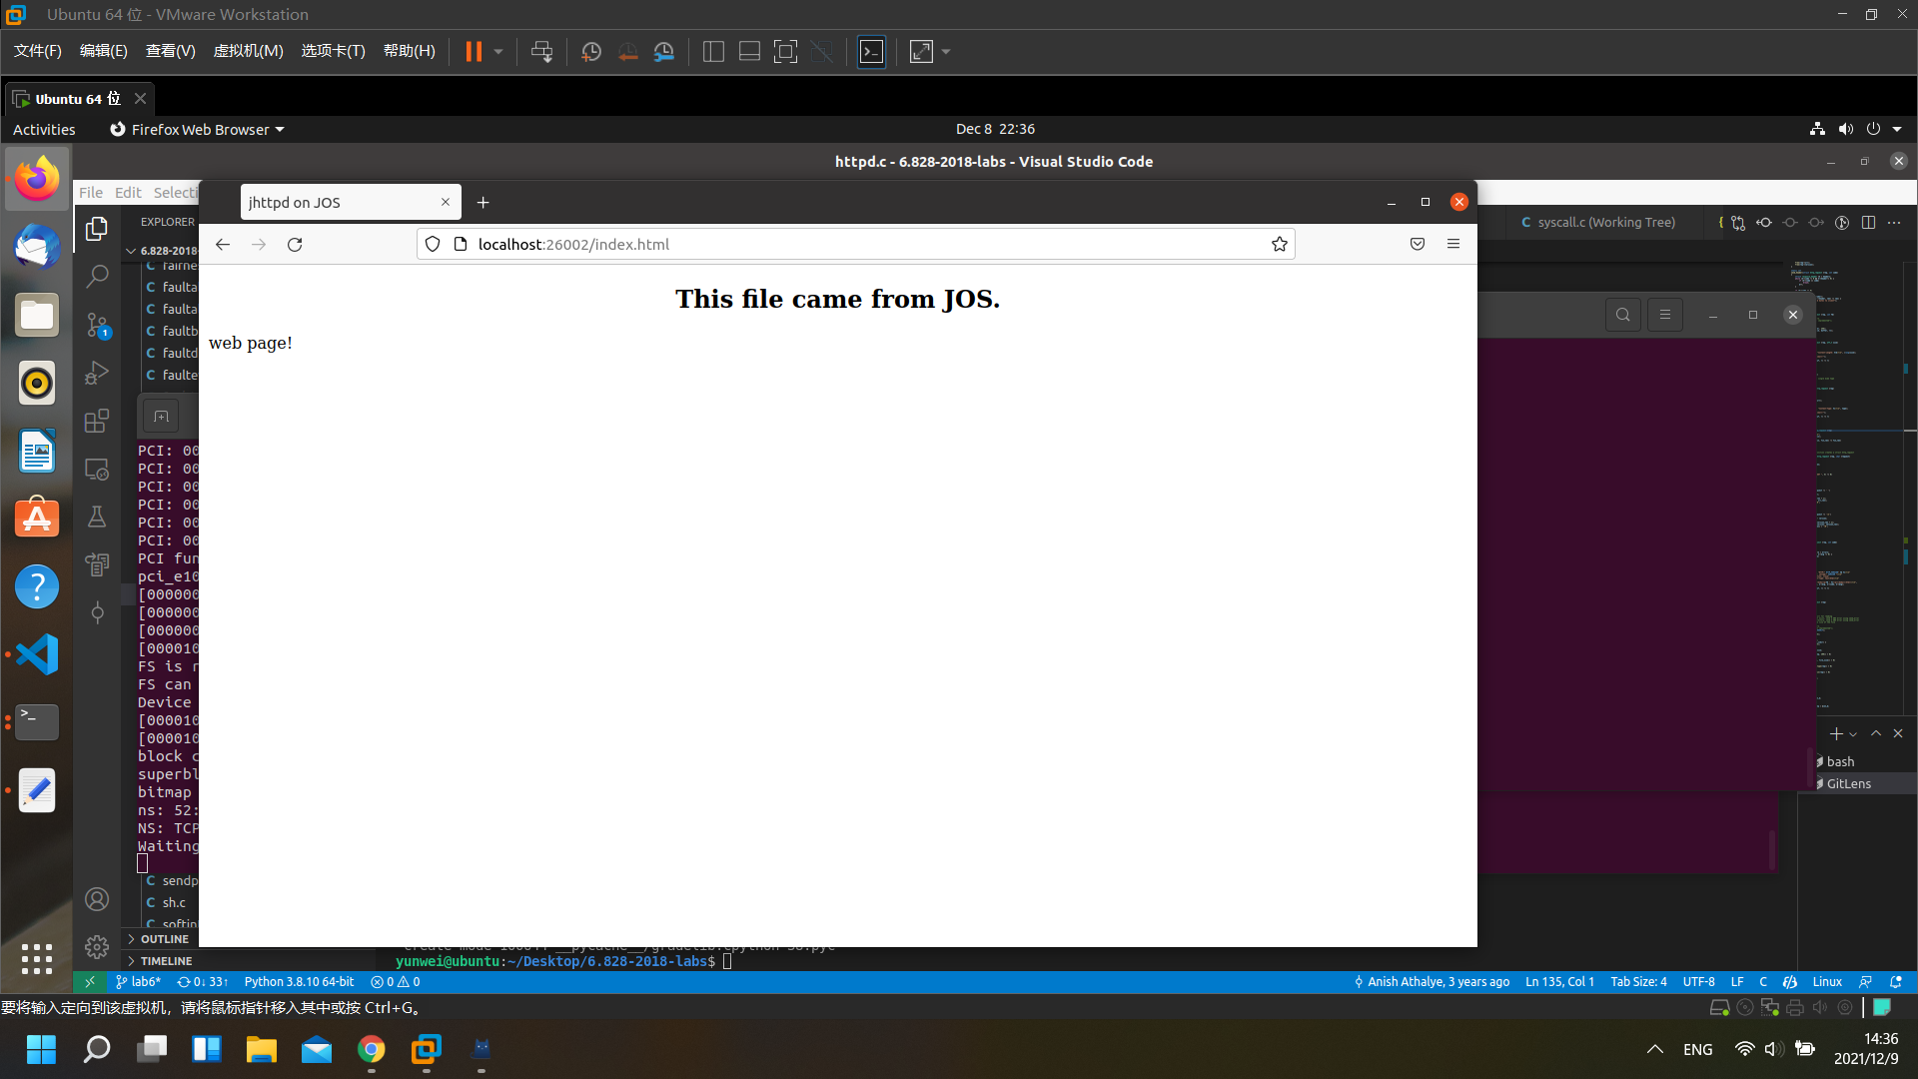Image resolution: width=1918 pixels, height=1079 pixels.
Task: Open VS Code Accounts icon
Action: tap(97, 899)
